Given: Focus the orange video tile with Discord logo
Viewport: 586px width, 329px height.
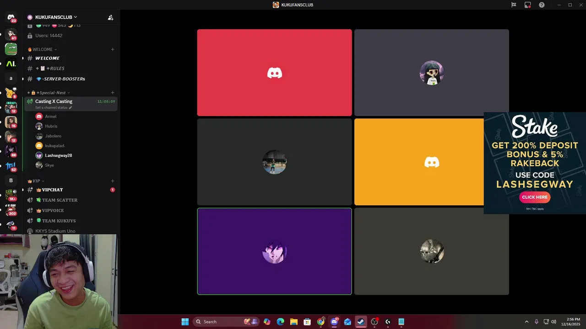Looking at the screenshot, I should (x=419, y=162).
